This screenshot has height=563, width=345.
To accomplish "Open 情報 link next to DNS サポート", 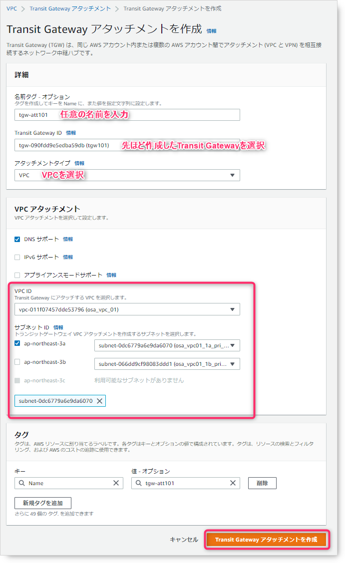I will [68, 239].
